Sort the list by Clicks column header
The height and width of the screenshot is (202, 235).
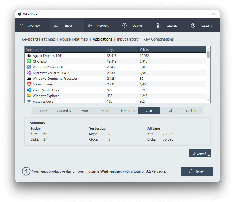(x=172, y=50)
